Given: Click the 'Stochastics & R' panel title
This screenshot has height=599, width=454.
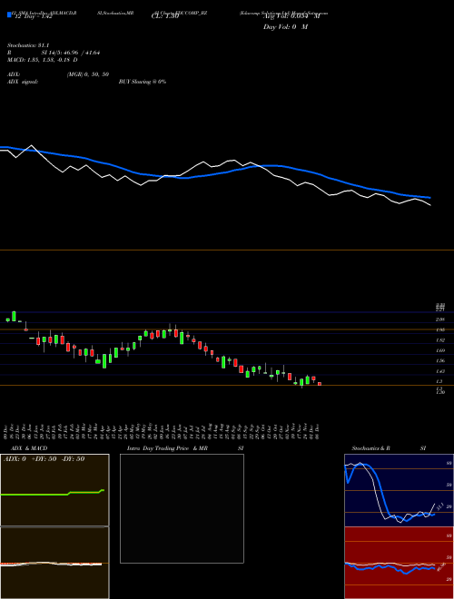Looking at the screenshot, I should [x=371, y=448].
